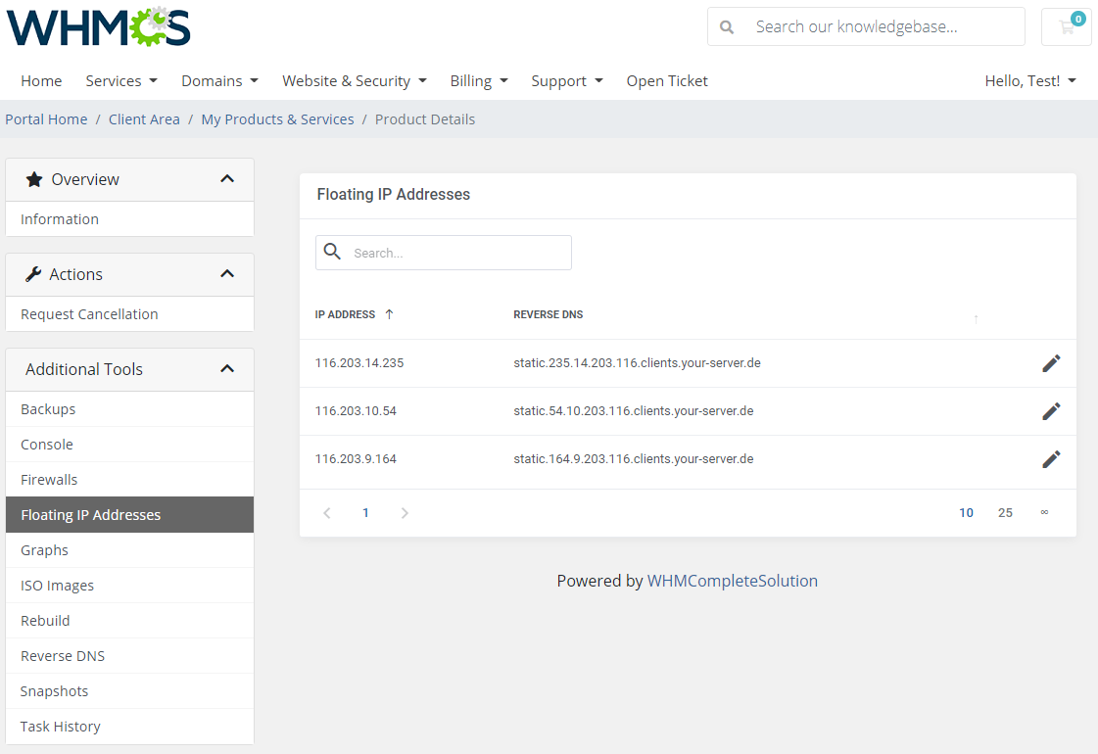
Task: Focus the Floating IP search field
Action: tap(444, 253)
